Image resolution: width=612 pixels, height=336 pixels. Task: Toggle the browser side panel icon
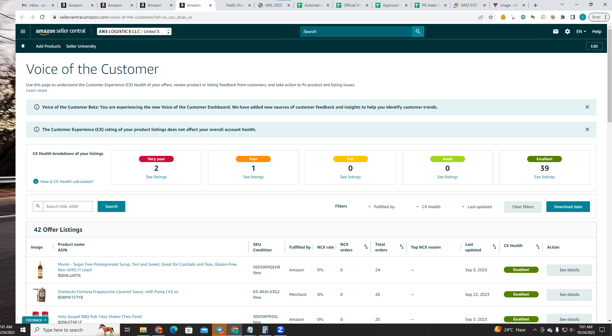573,17
